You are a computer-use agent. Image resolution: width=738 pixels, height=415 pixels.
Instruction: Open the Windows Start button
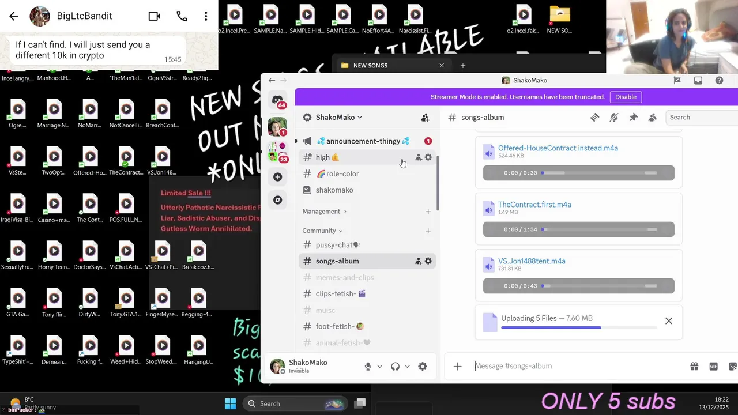[x=230, y=403]
